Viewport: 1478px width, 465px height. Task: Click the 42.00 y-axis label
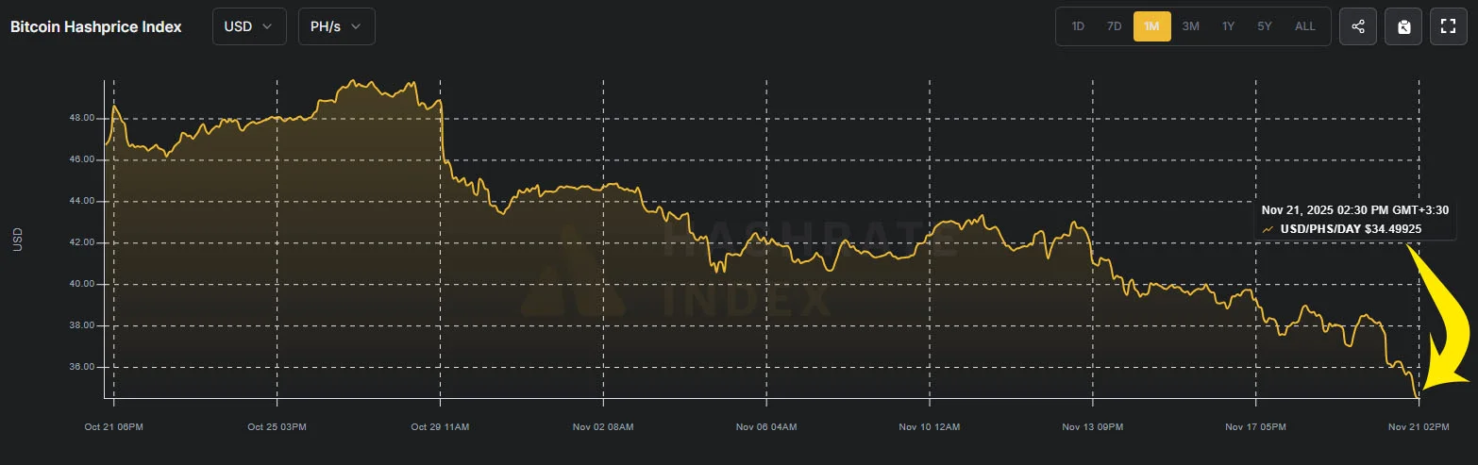(x=82, y=242)
